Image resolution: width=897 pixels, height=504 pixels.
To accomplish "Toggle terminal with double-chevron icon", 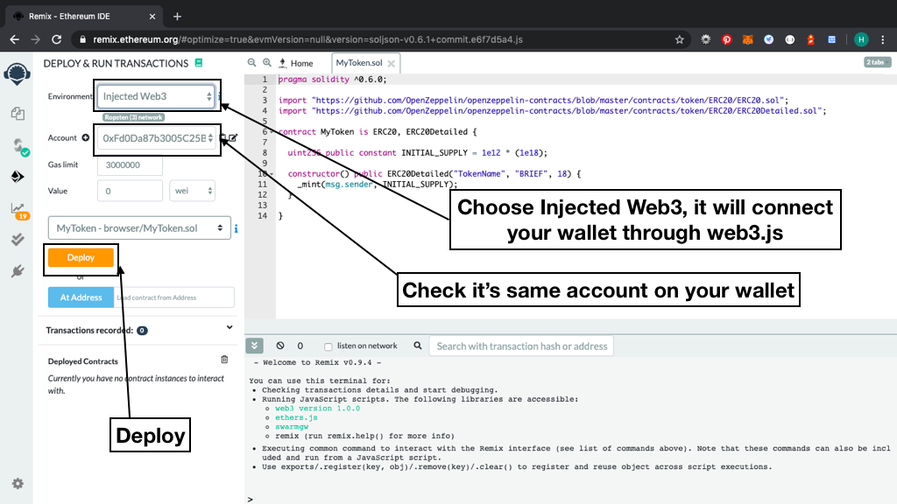I will 255,346.
